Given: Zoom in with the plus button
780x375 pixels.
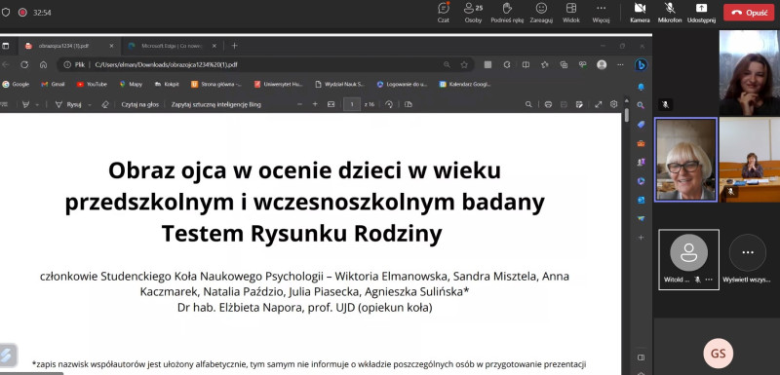Looking at the screenshot, I should (x=315, y=104).
